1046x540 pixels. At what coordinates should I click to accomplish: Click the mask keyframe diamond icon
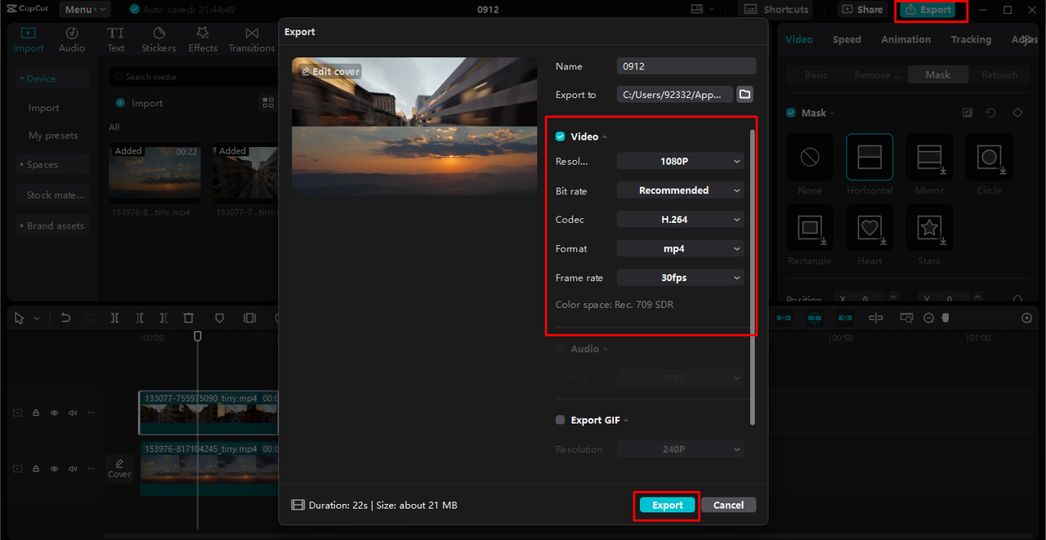pyautogui.click(x=1017, y=113)
